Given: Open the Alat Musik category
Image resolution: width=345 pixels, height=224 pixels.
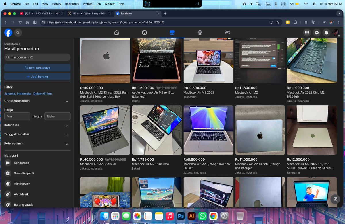Looking at the screenshot, I should tap(37, 194).
